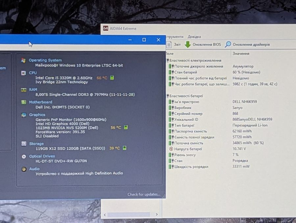
Task: Click the 33311 mW discharge rate value
Action: coord(241,166)
